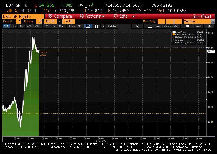Collapse panel with double-left arrow icon
Screen dimensions: 217x154
(x=137, y=26)
